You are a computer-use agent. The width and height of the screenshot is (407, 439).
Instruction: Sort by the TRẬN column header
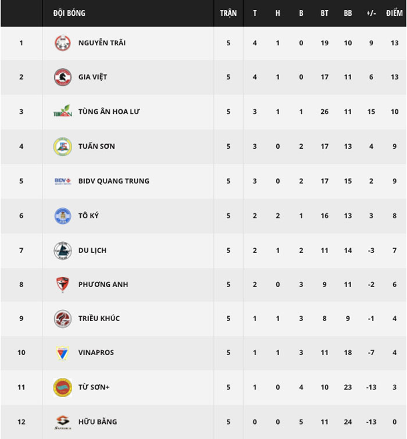228,13
